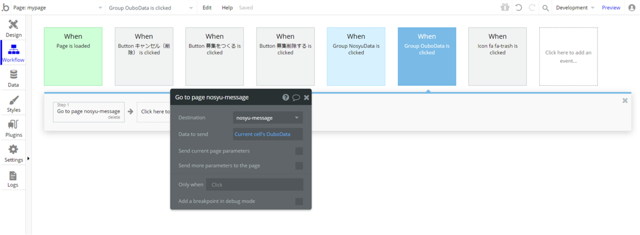The width and height of the screenshot is (640, 235).
Task: Click the Saved status text
Action: pos(246,7)
